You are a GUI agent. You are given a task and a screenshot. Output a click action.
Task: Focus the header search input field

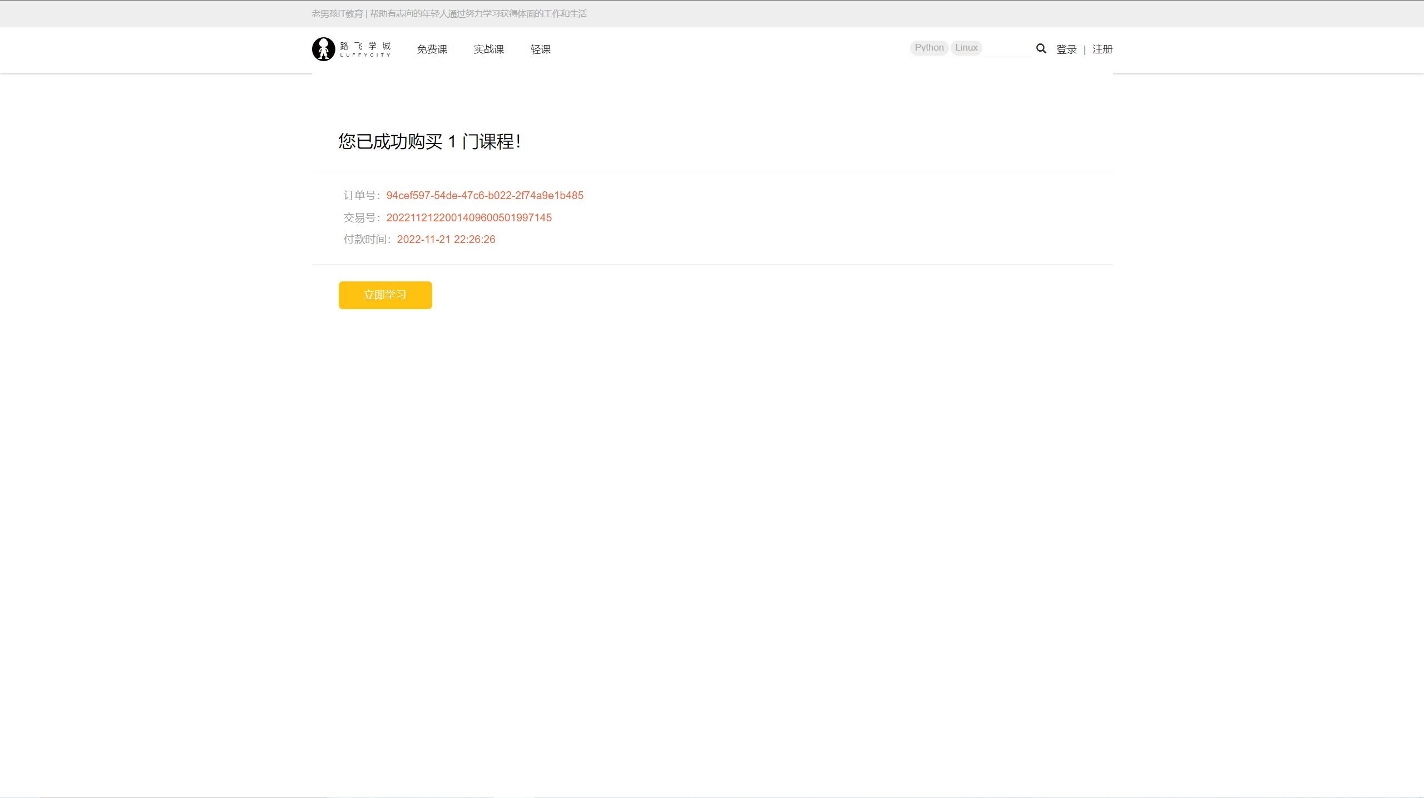[1006, 48]
